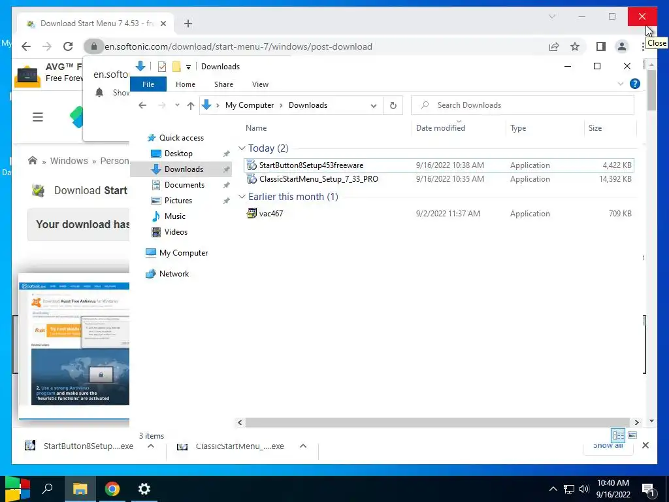Click the Properties quick access toolbar icon

(162, 67)
